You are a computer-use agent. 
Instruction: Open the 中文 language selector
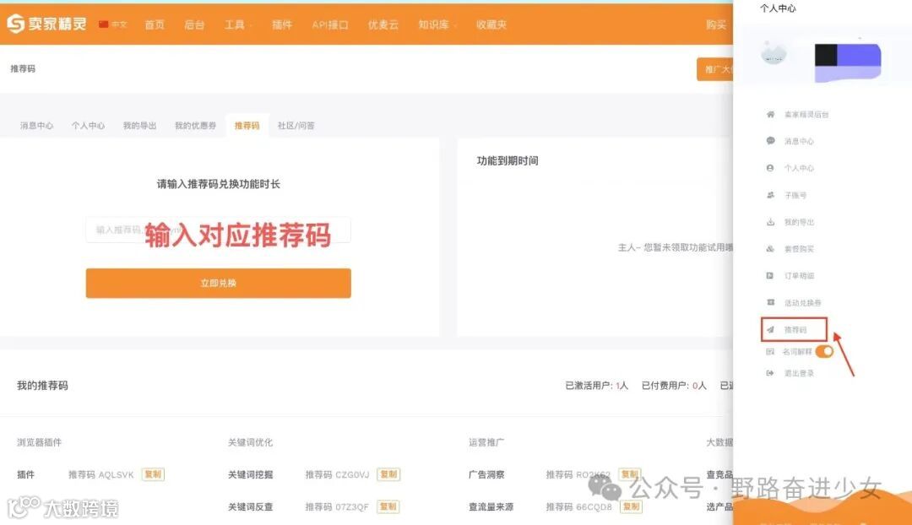[113, 24]
